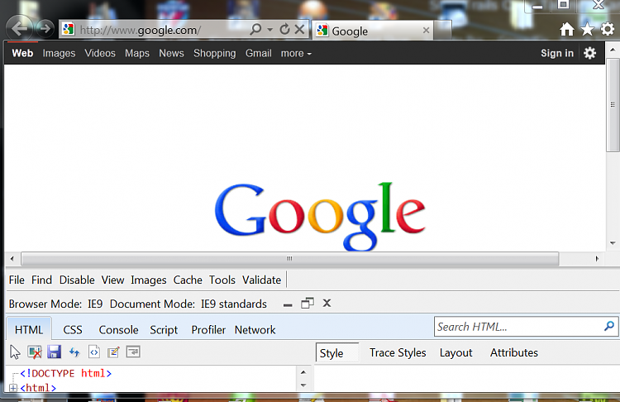Screen dimensions: 620x402
Task: Click the Save HTML floppy disk icon
Action: point(55,352)
